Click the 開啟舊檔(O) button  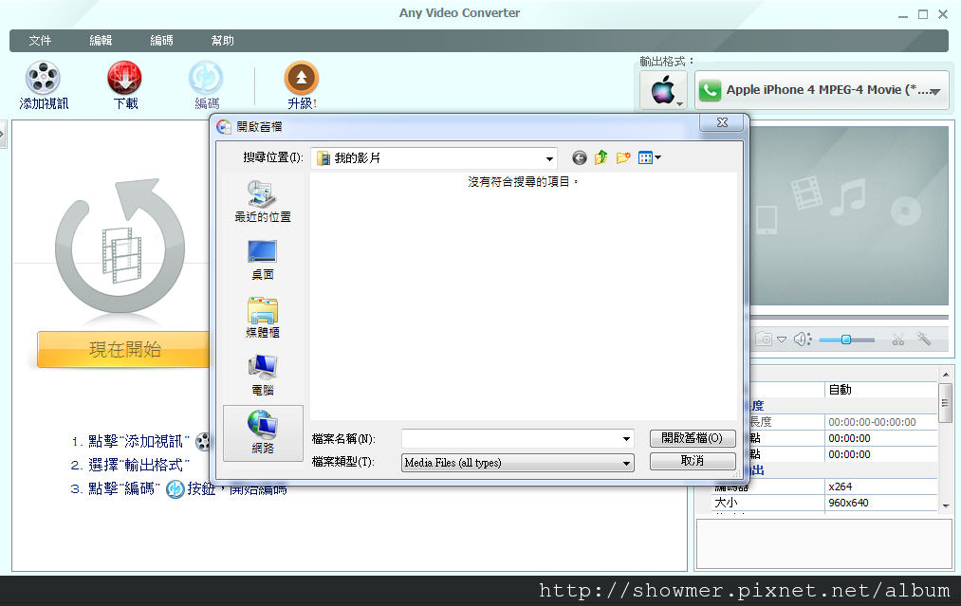693,438
